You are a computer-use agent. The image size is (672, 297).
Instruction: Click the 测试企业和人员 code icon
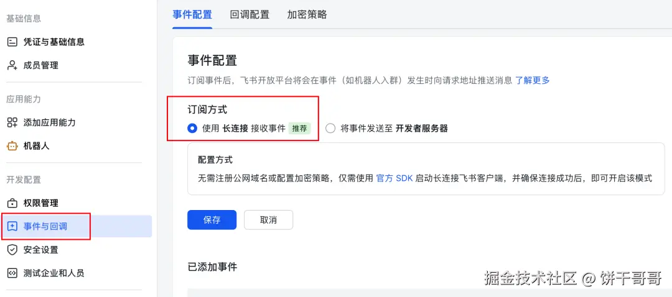click(x=12, y=273)
